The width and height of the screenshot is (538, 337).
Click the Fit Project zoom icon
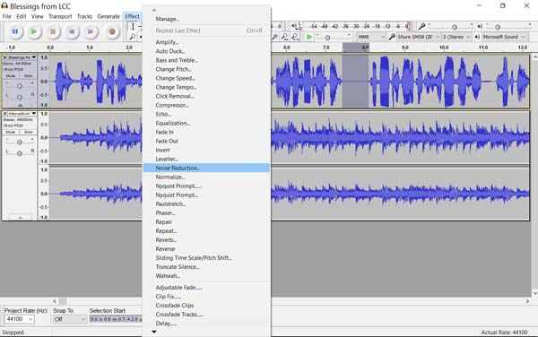click(294, 37)
